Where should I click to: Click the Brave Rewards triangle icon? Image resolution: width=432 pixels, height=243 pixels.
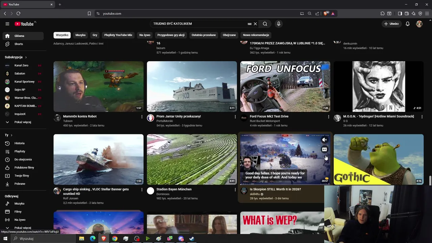tap(333, 13)
